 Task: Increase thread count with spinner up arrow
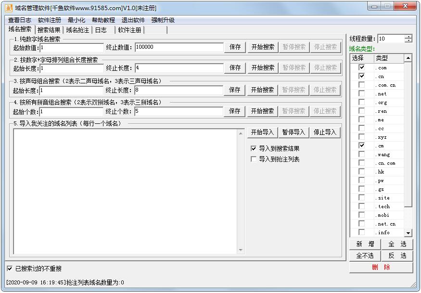pyautogui.click(x=408, y=37)
